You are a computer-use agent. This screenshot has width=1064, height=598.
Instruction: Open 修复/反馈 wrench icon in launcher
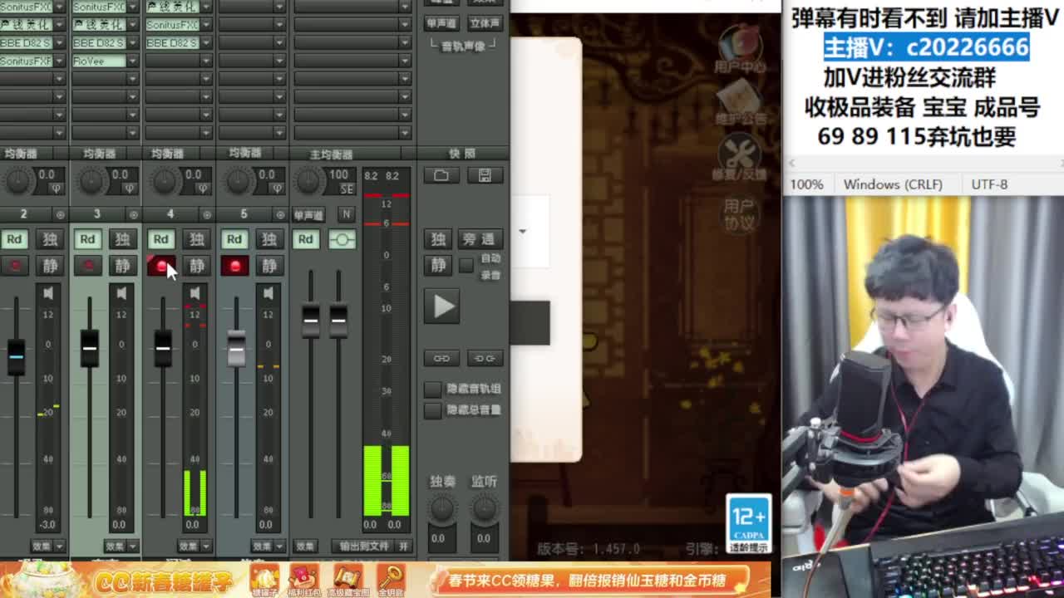coord(740,159)
